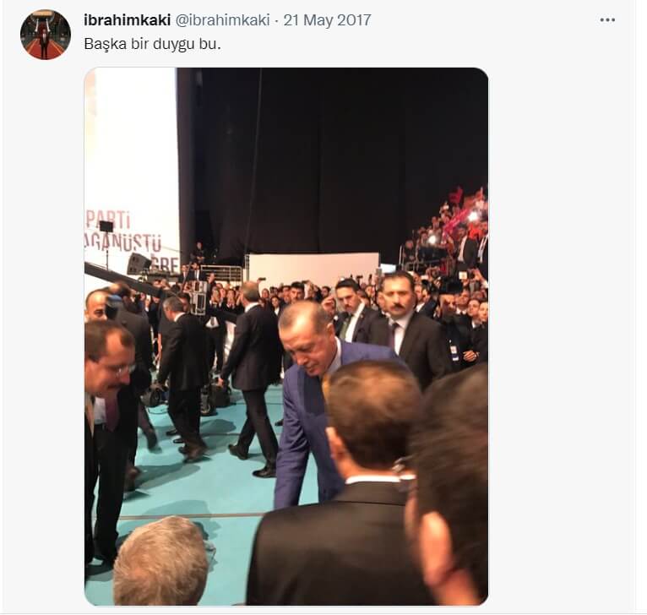Click the ellipsis icon right of the tweet header

pyautogui.click(x=607, y=20)
